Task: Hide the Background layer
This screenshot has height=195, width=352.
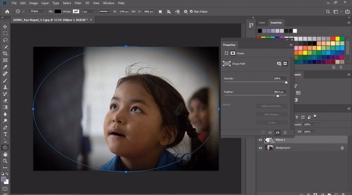Action: point(260,148)
